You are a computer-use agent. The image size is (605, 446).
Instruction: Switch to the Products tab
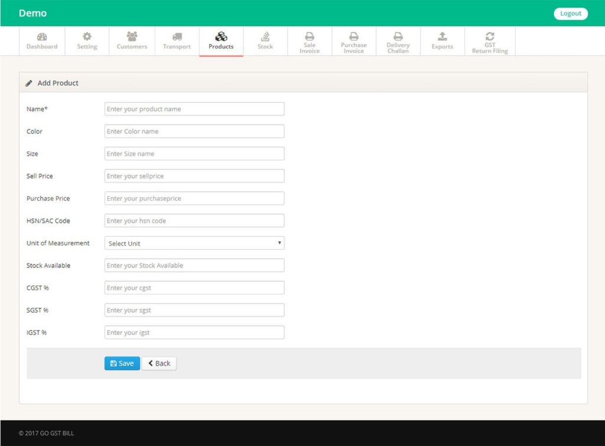[221, 40]
